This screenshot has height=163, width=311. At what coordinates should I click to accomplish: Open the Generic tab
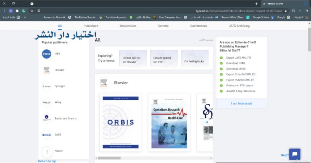163,26
